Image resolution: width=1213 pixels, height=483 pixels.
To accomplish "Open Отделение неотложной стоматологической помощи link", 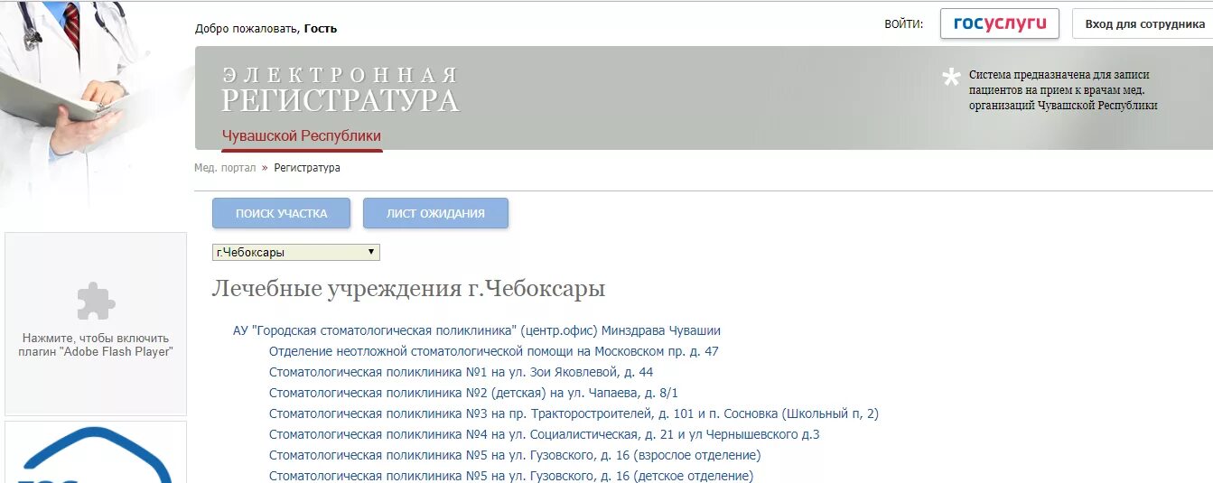I will click(x=494, y=351).
